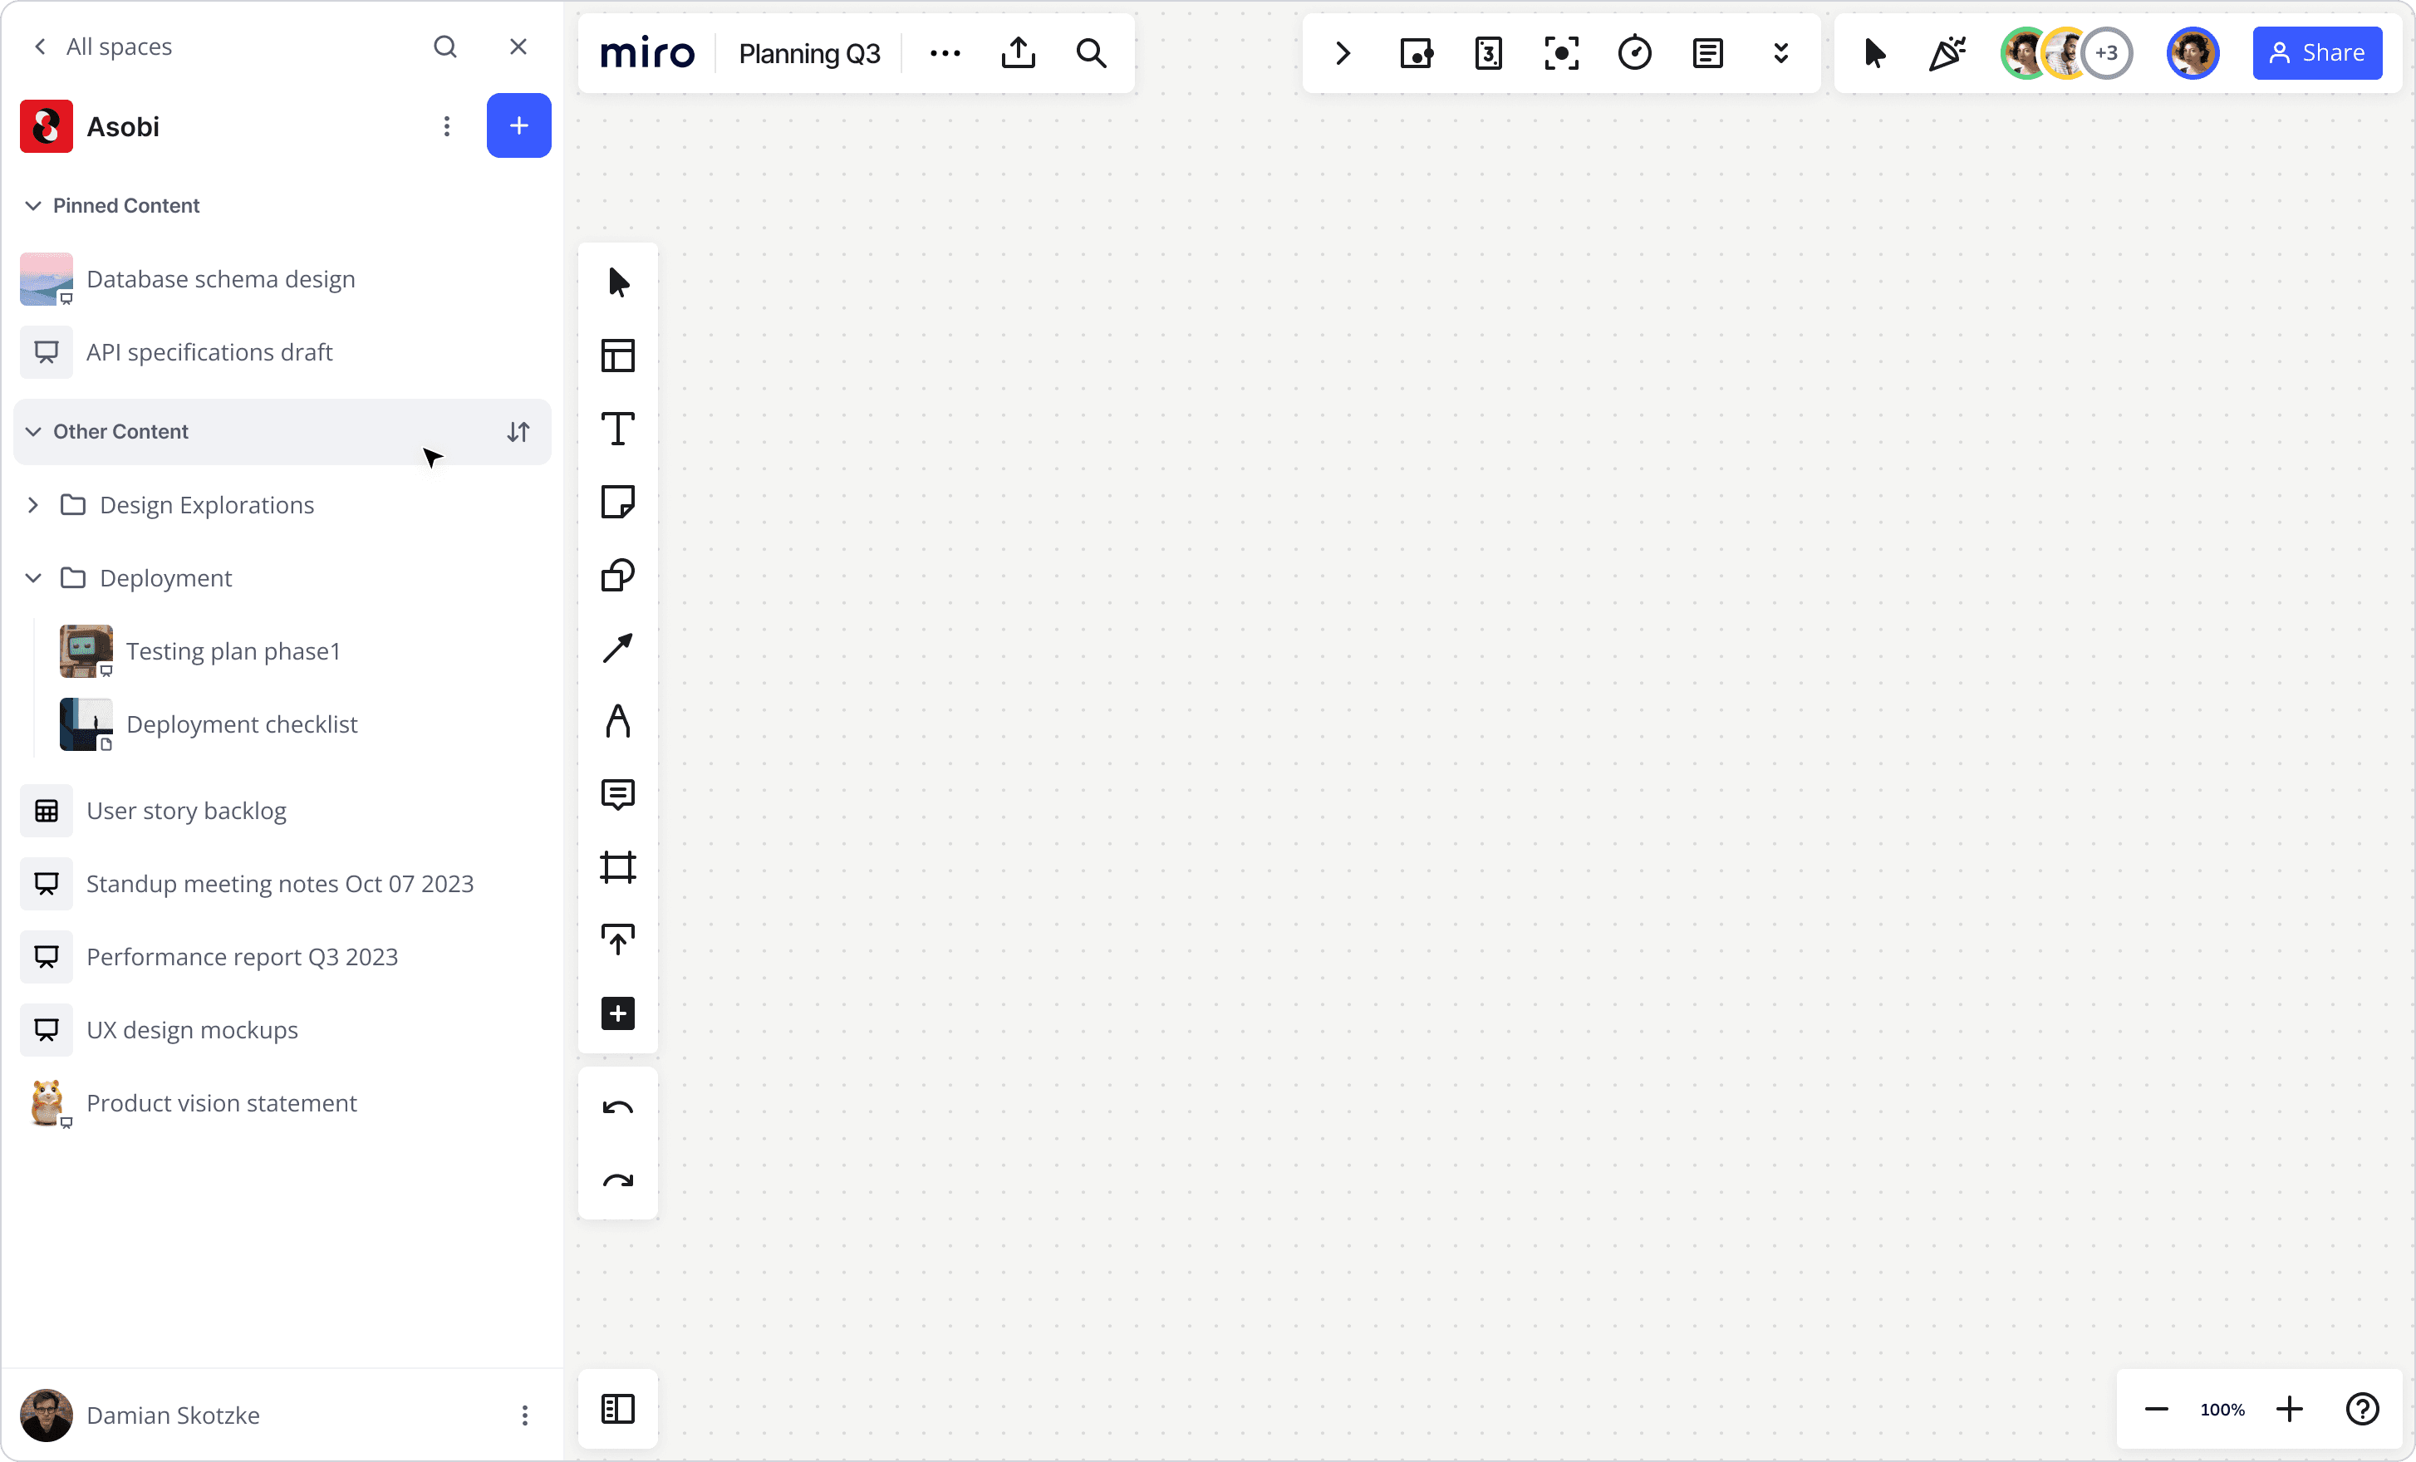Collapse the Pinned Content section
The width and height of the screenshot is (2416, 1462).
point(32,205)
